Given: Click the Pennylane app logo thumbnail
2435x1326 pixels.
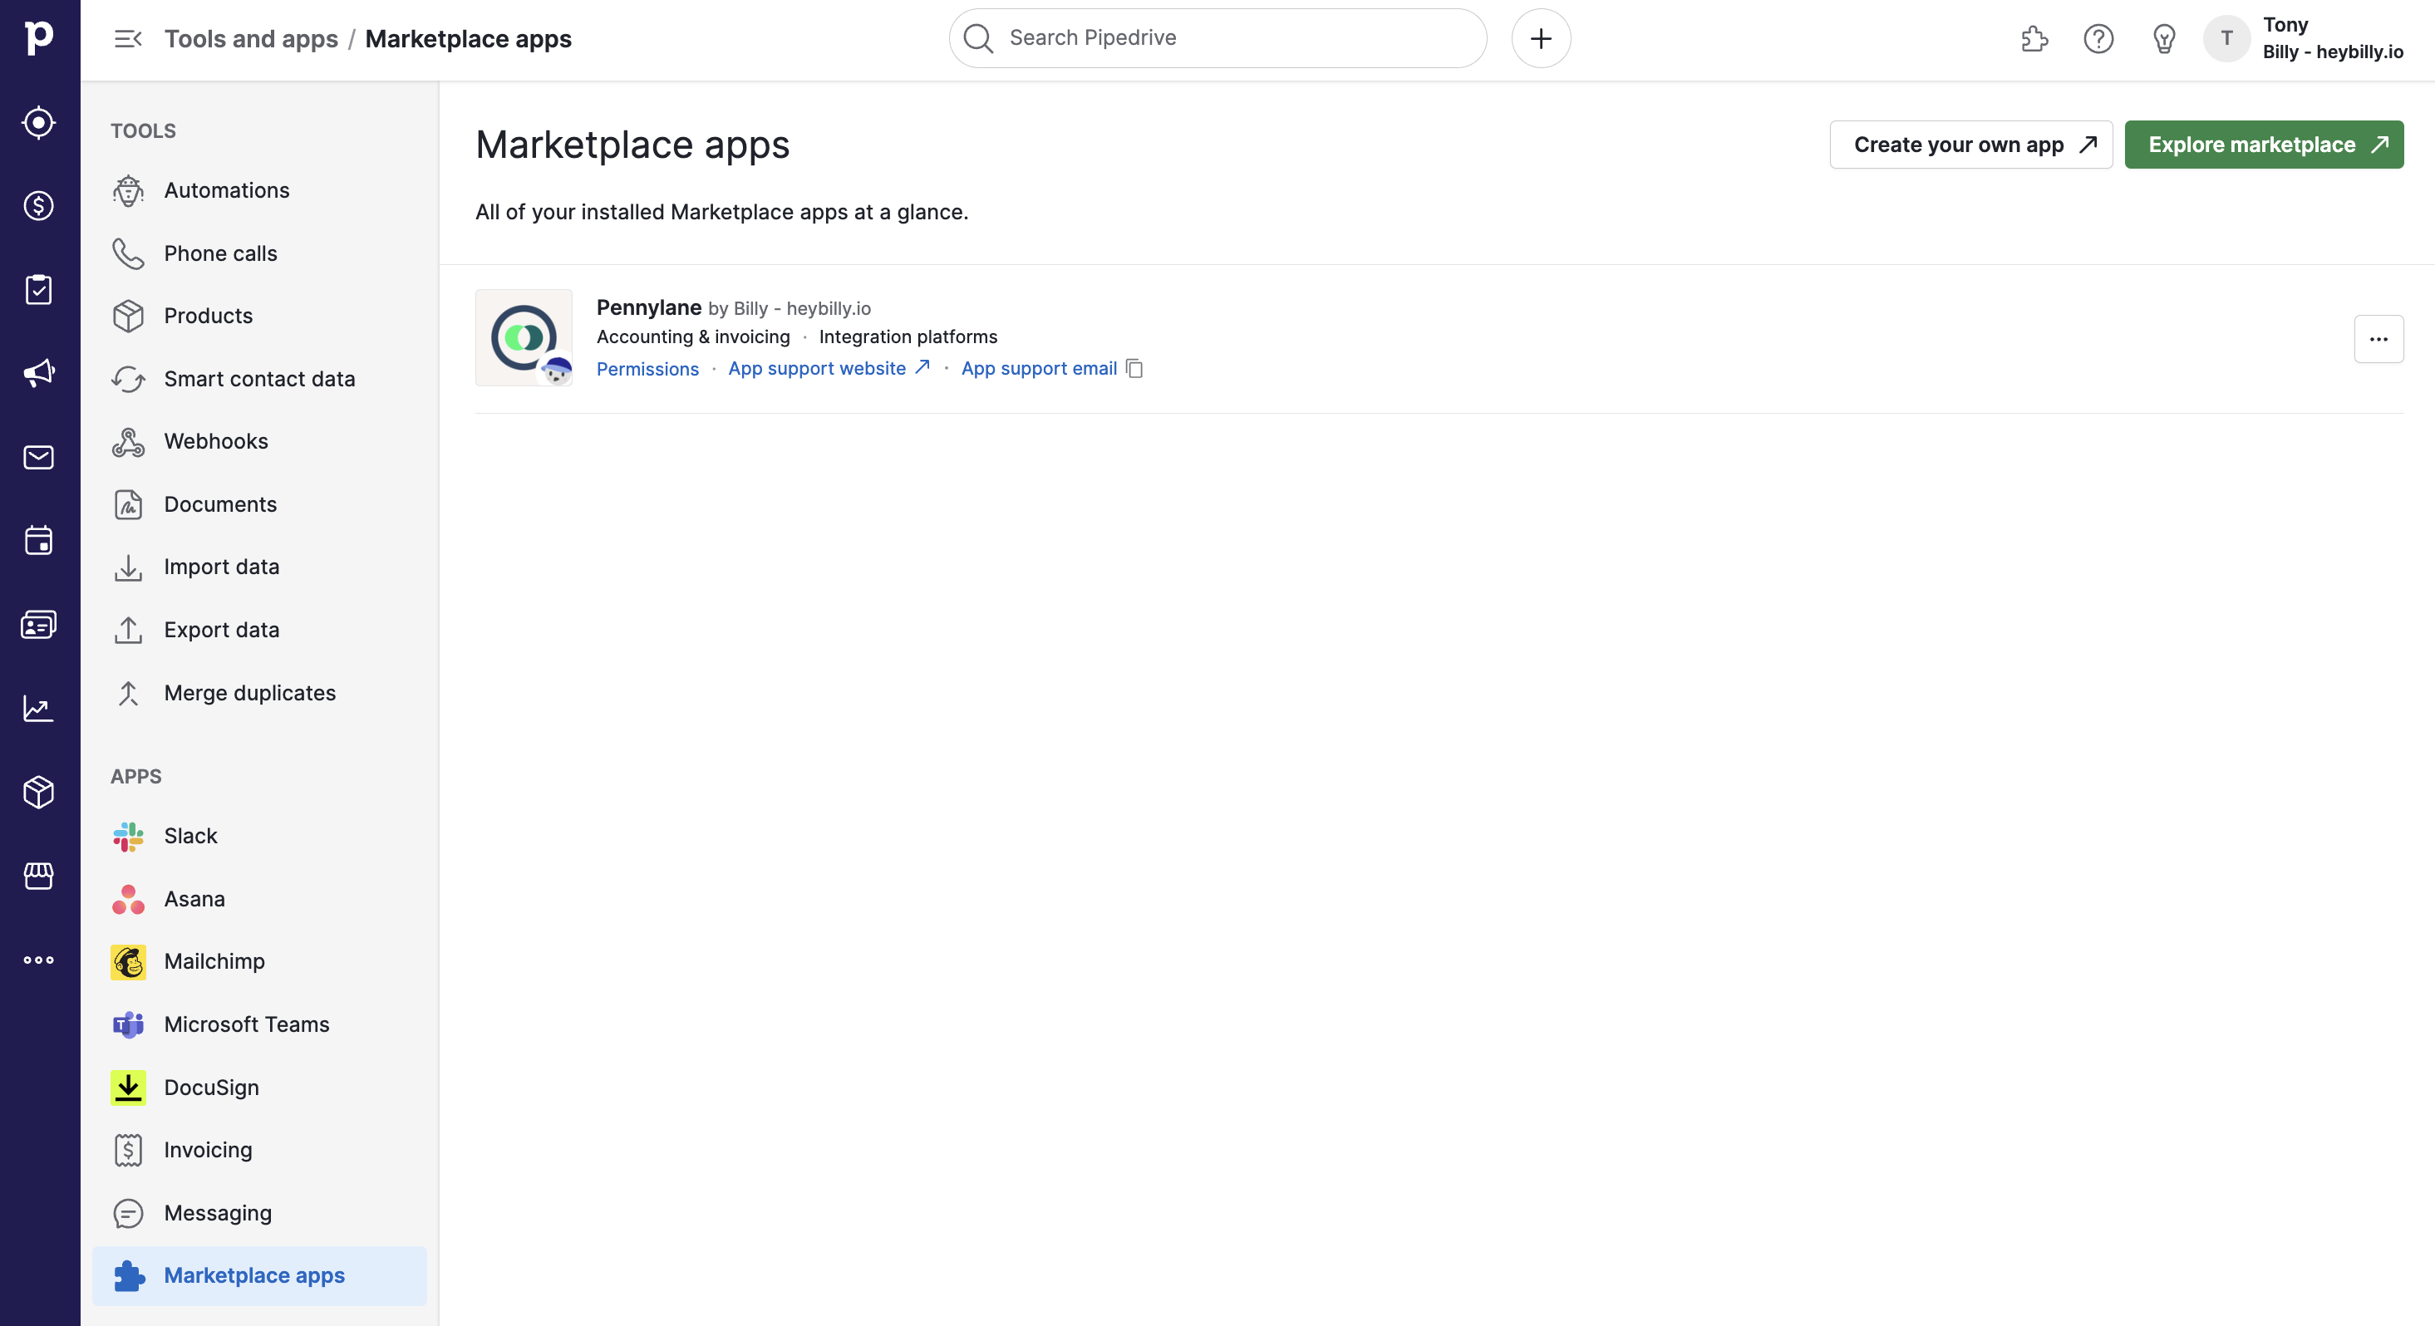Looking at the screenshot, I should coord(524,337).
